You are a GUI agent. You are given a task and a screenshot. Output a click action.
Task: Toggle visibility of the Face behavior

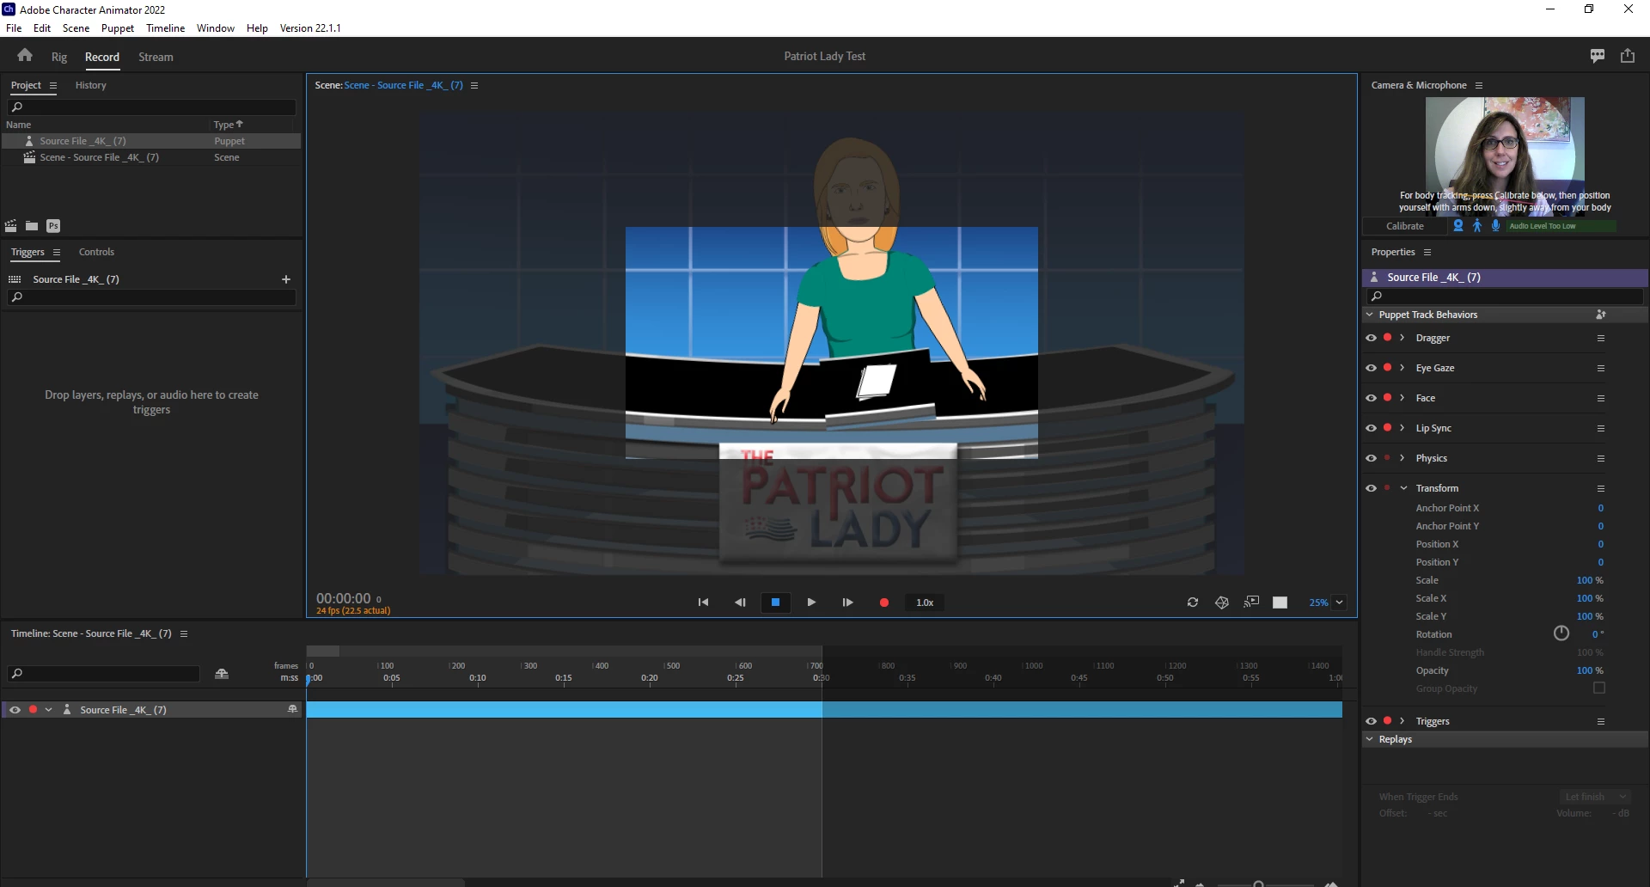point(1371,398)
